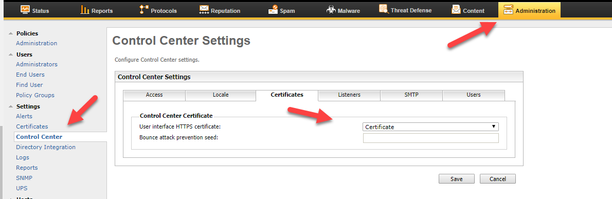Image resolution: width=612 pixels, height=199 pixels.
Task: Open the Certificates sidebar link
Action: coord(32,126)
